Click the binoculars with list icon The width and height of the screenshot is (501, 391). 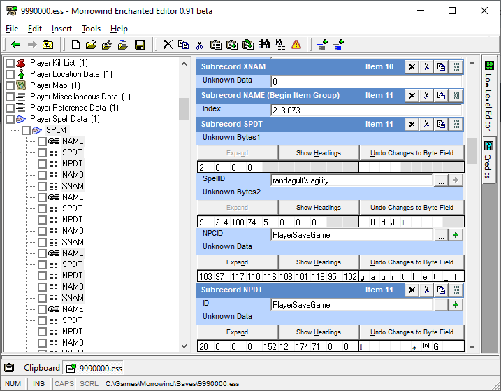(280, 45)
